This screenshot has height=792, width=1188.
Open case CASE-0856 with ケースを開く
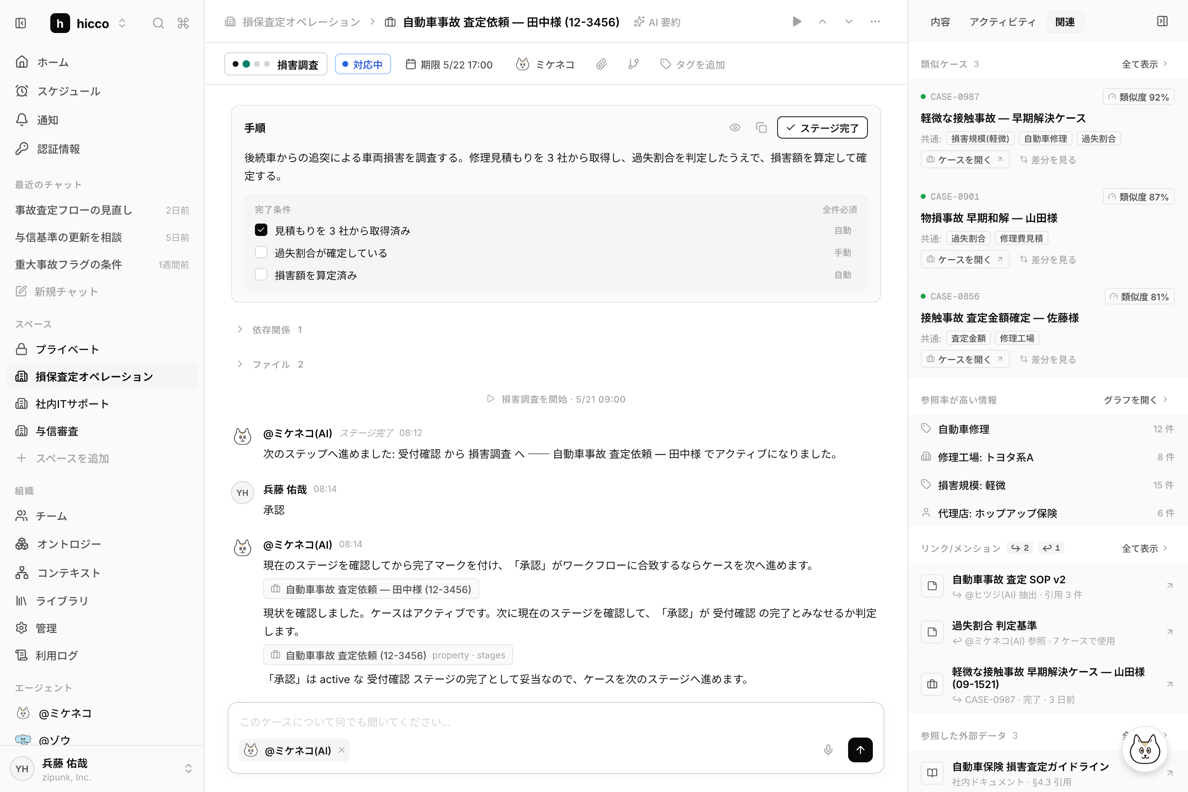(965, 359)
